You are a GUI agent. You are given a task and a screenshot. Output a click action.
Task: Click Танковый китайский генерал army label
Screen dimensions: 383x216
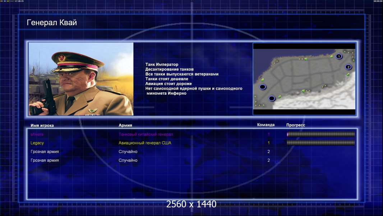click(x=146, y=134)
